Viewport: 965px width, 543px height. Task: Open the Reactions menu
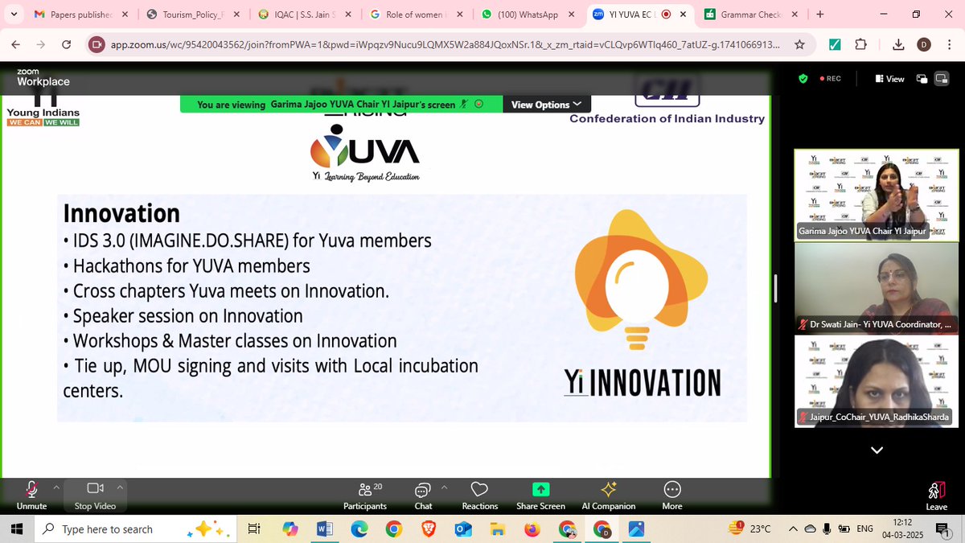pos(479,495)
